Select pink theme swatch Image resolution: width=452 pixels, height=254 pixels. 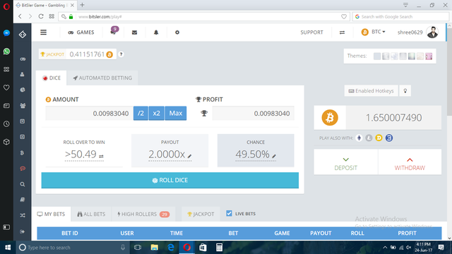point(429,56)
